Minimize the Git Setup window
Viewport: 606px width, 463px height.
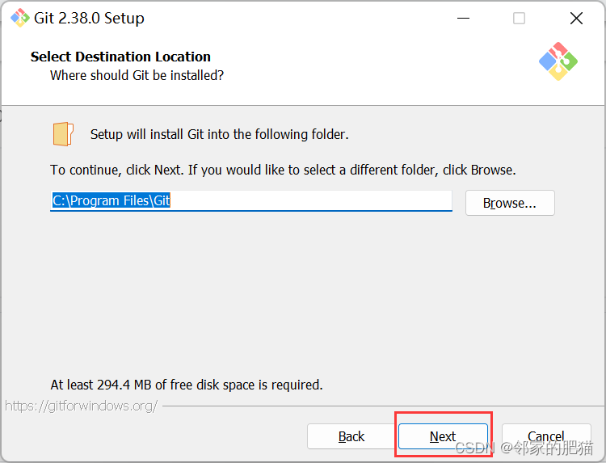[x=463, y=18]
